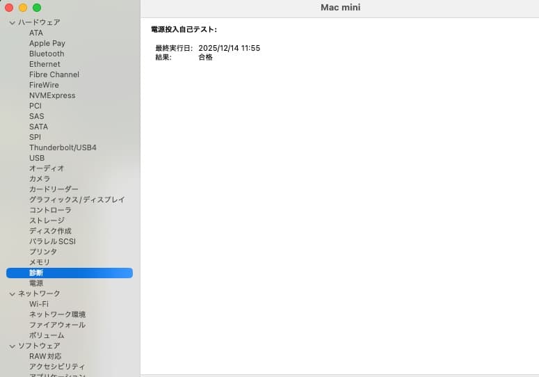The width and height of the screenshot is (539, 377).
Task: Select ボリューム under ネットワーク
Action: (x=47, y=335)
